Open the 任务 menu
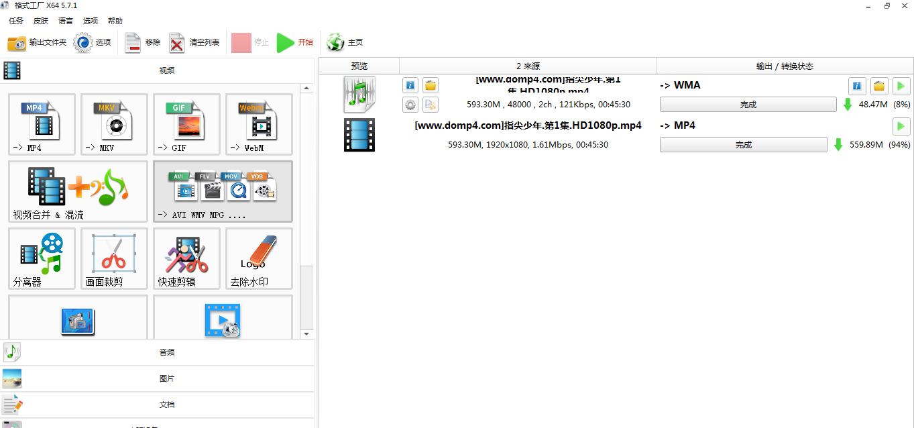914x428 pixels. click(16, 21)
